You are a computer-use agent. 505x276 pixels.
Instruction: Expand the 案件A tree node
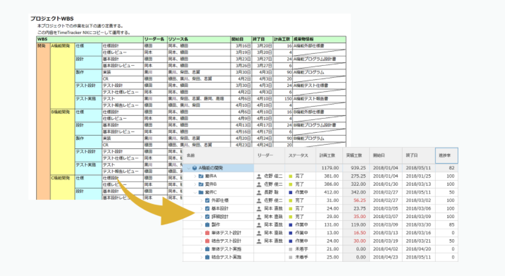click(195, 176)
